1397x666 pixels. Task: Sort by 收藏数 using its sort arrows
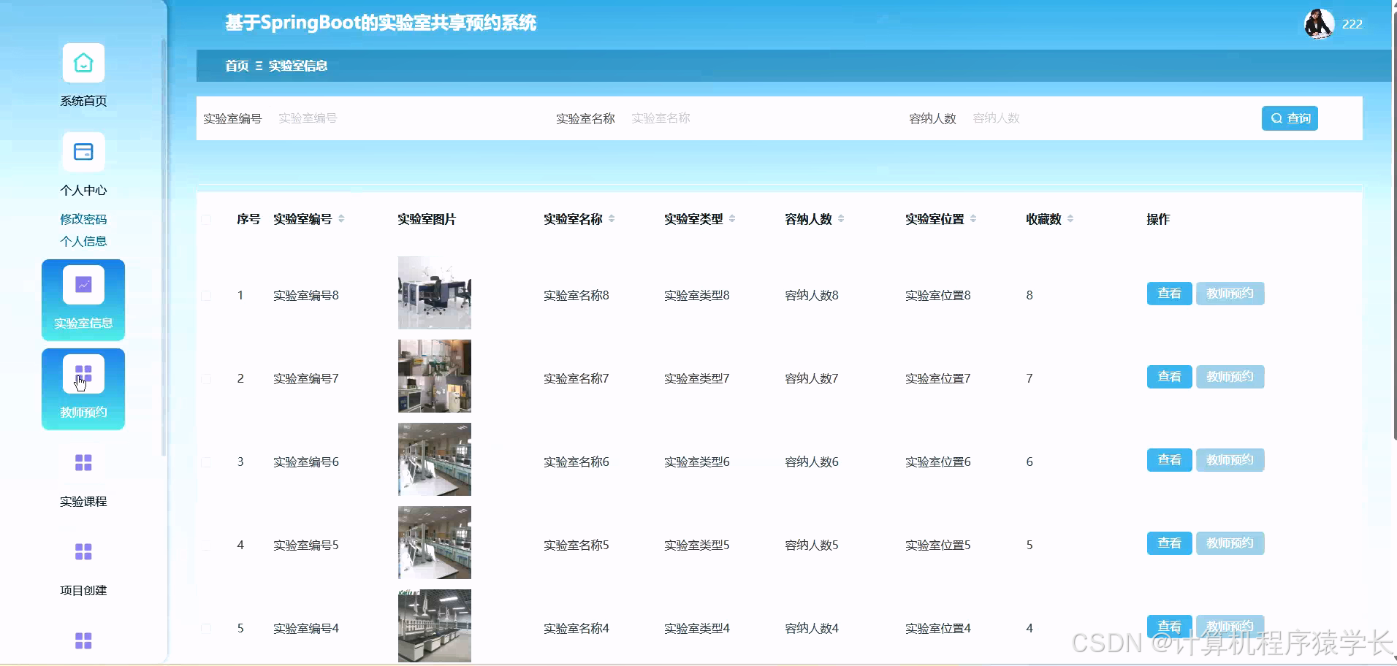pyautogui.click(x=1070, y=218)
